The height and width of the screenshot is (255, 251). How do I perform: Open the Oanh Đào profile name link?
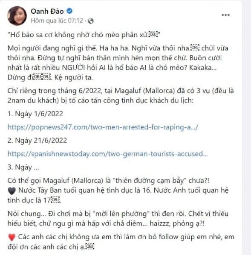[47, 11]
